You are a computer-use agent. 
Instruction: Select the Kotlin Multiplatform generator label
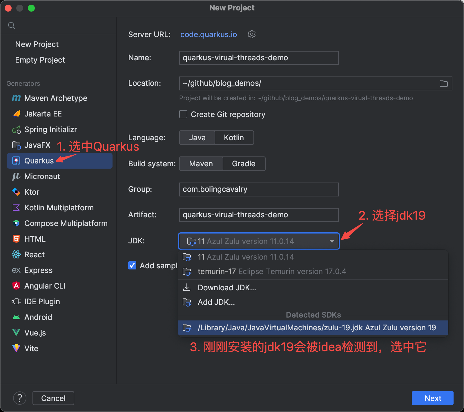[x=59, y=207]
